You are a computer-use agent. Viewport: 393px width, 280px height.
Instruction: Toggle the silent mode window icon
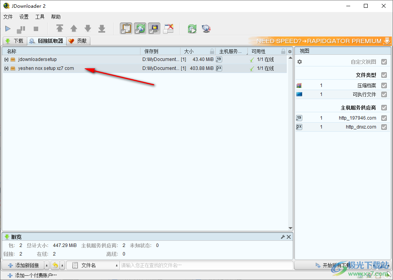pyautogui.click(x=168, y=28)
